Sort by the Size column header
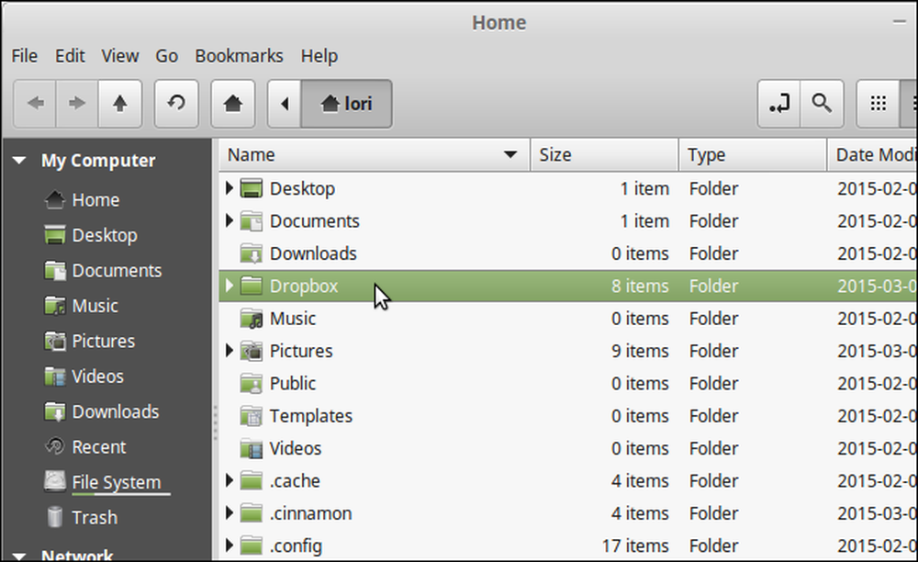The width and height of the screenshot is (918, 562). point(604,155)
